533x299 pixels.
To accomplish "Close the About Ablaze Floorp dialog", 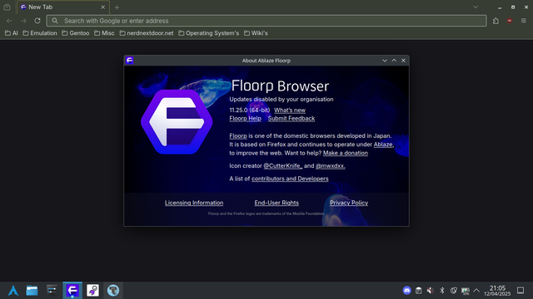I will click(403, 61).
